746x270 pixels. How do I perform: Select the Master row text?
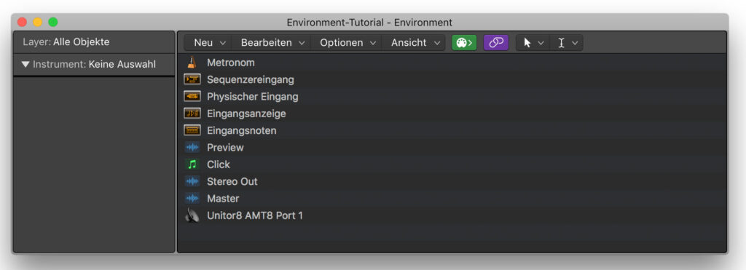coord(223,198)
